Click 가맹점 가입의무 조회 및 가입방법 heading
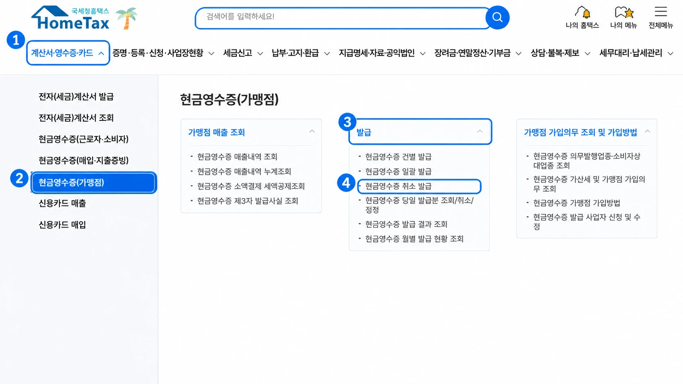The image size is (683, 384). click(x=580, y=132)
